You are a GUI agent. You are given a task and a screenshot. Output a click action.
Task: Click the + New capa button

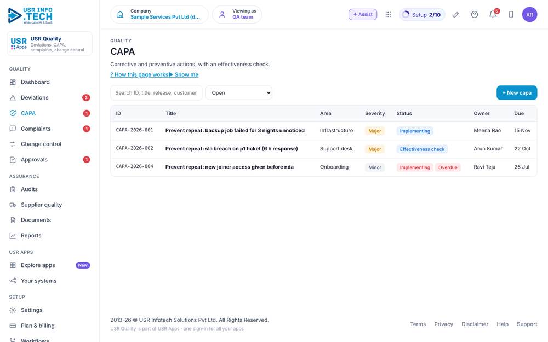tap(517, 93)
